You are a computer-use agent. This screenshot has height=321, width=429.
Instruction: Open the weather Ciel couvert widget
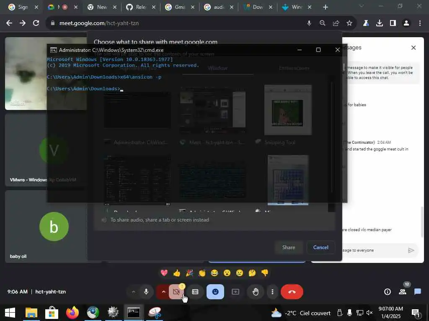tap(300, 313)
